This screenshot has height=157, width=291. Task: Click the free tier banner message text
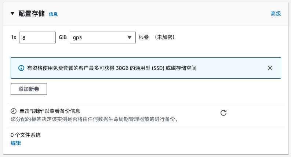112,68
